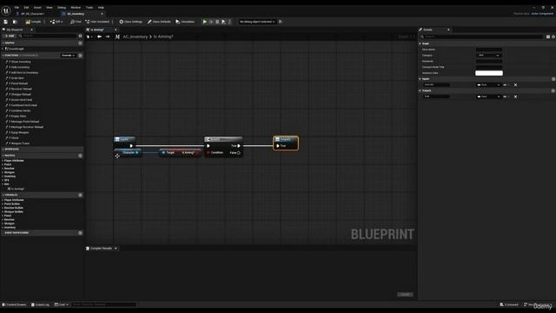Click the white Instance Color swatch

point(489,73)
